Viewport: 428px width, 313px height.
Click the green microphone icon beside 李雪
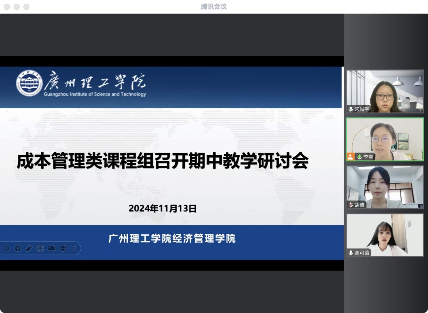[x=359, y=157]
